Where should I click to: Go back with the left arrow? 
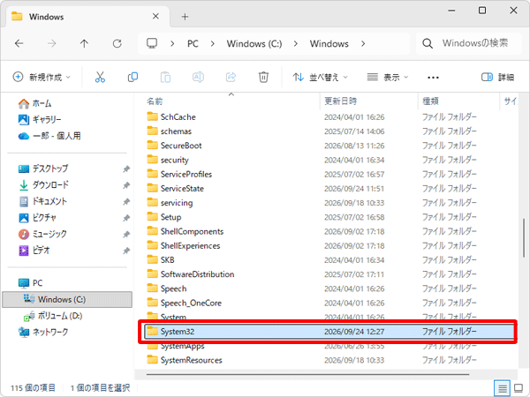[19, 43]
